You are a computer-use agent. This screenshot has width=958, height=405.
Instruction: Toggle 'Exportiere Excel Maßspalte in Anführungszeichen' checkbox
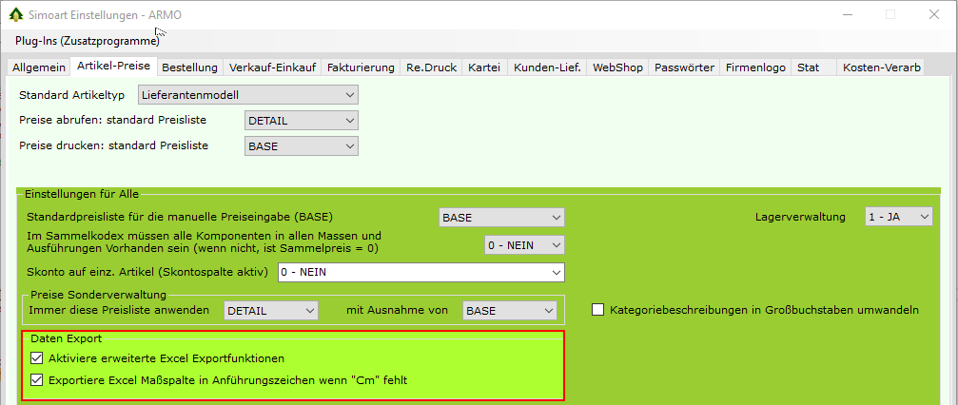(x=38, y=380)
